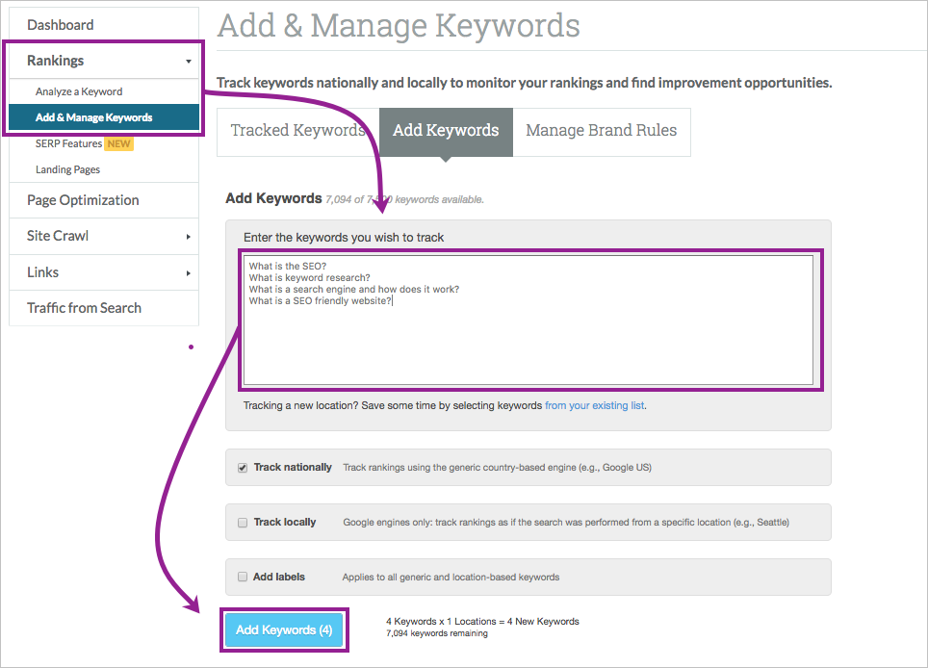Open Analyze a Keyword page
Viewport: 928px width, 668px height.
tap(79, 91)
